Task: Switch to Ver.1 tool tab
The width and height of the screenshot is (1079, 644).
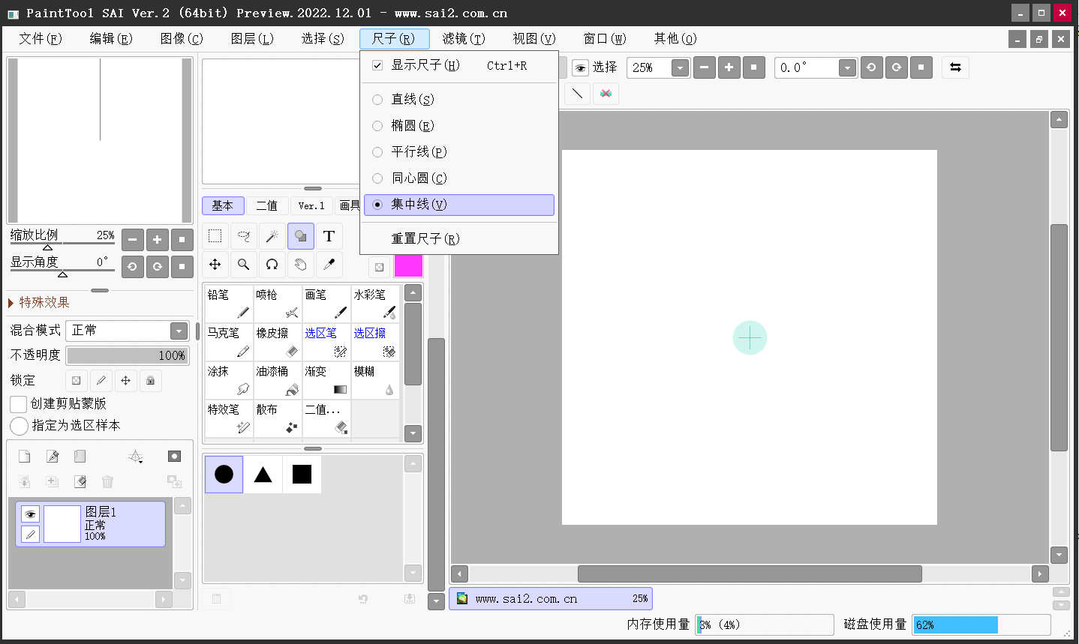Action: click(x=311, y=205)
